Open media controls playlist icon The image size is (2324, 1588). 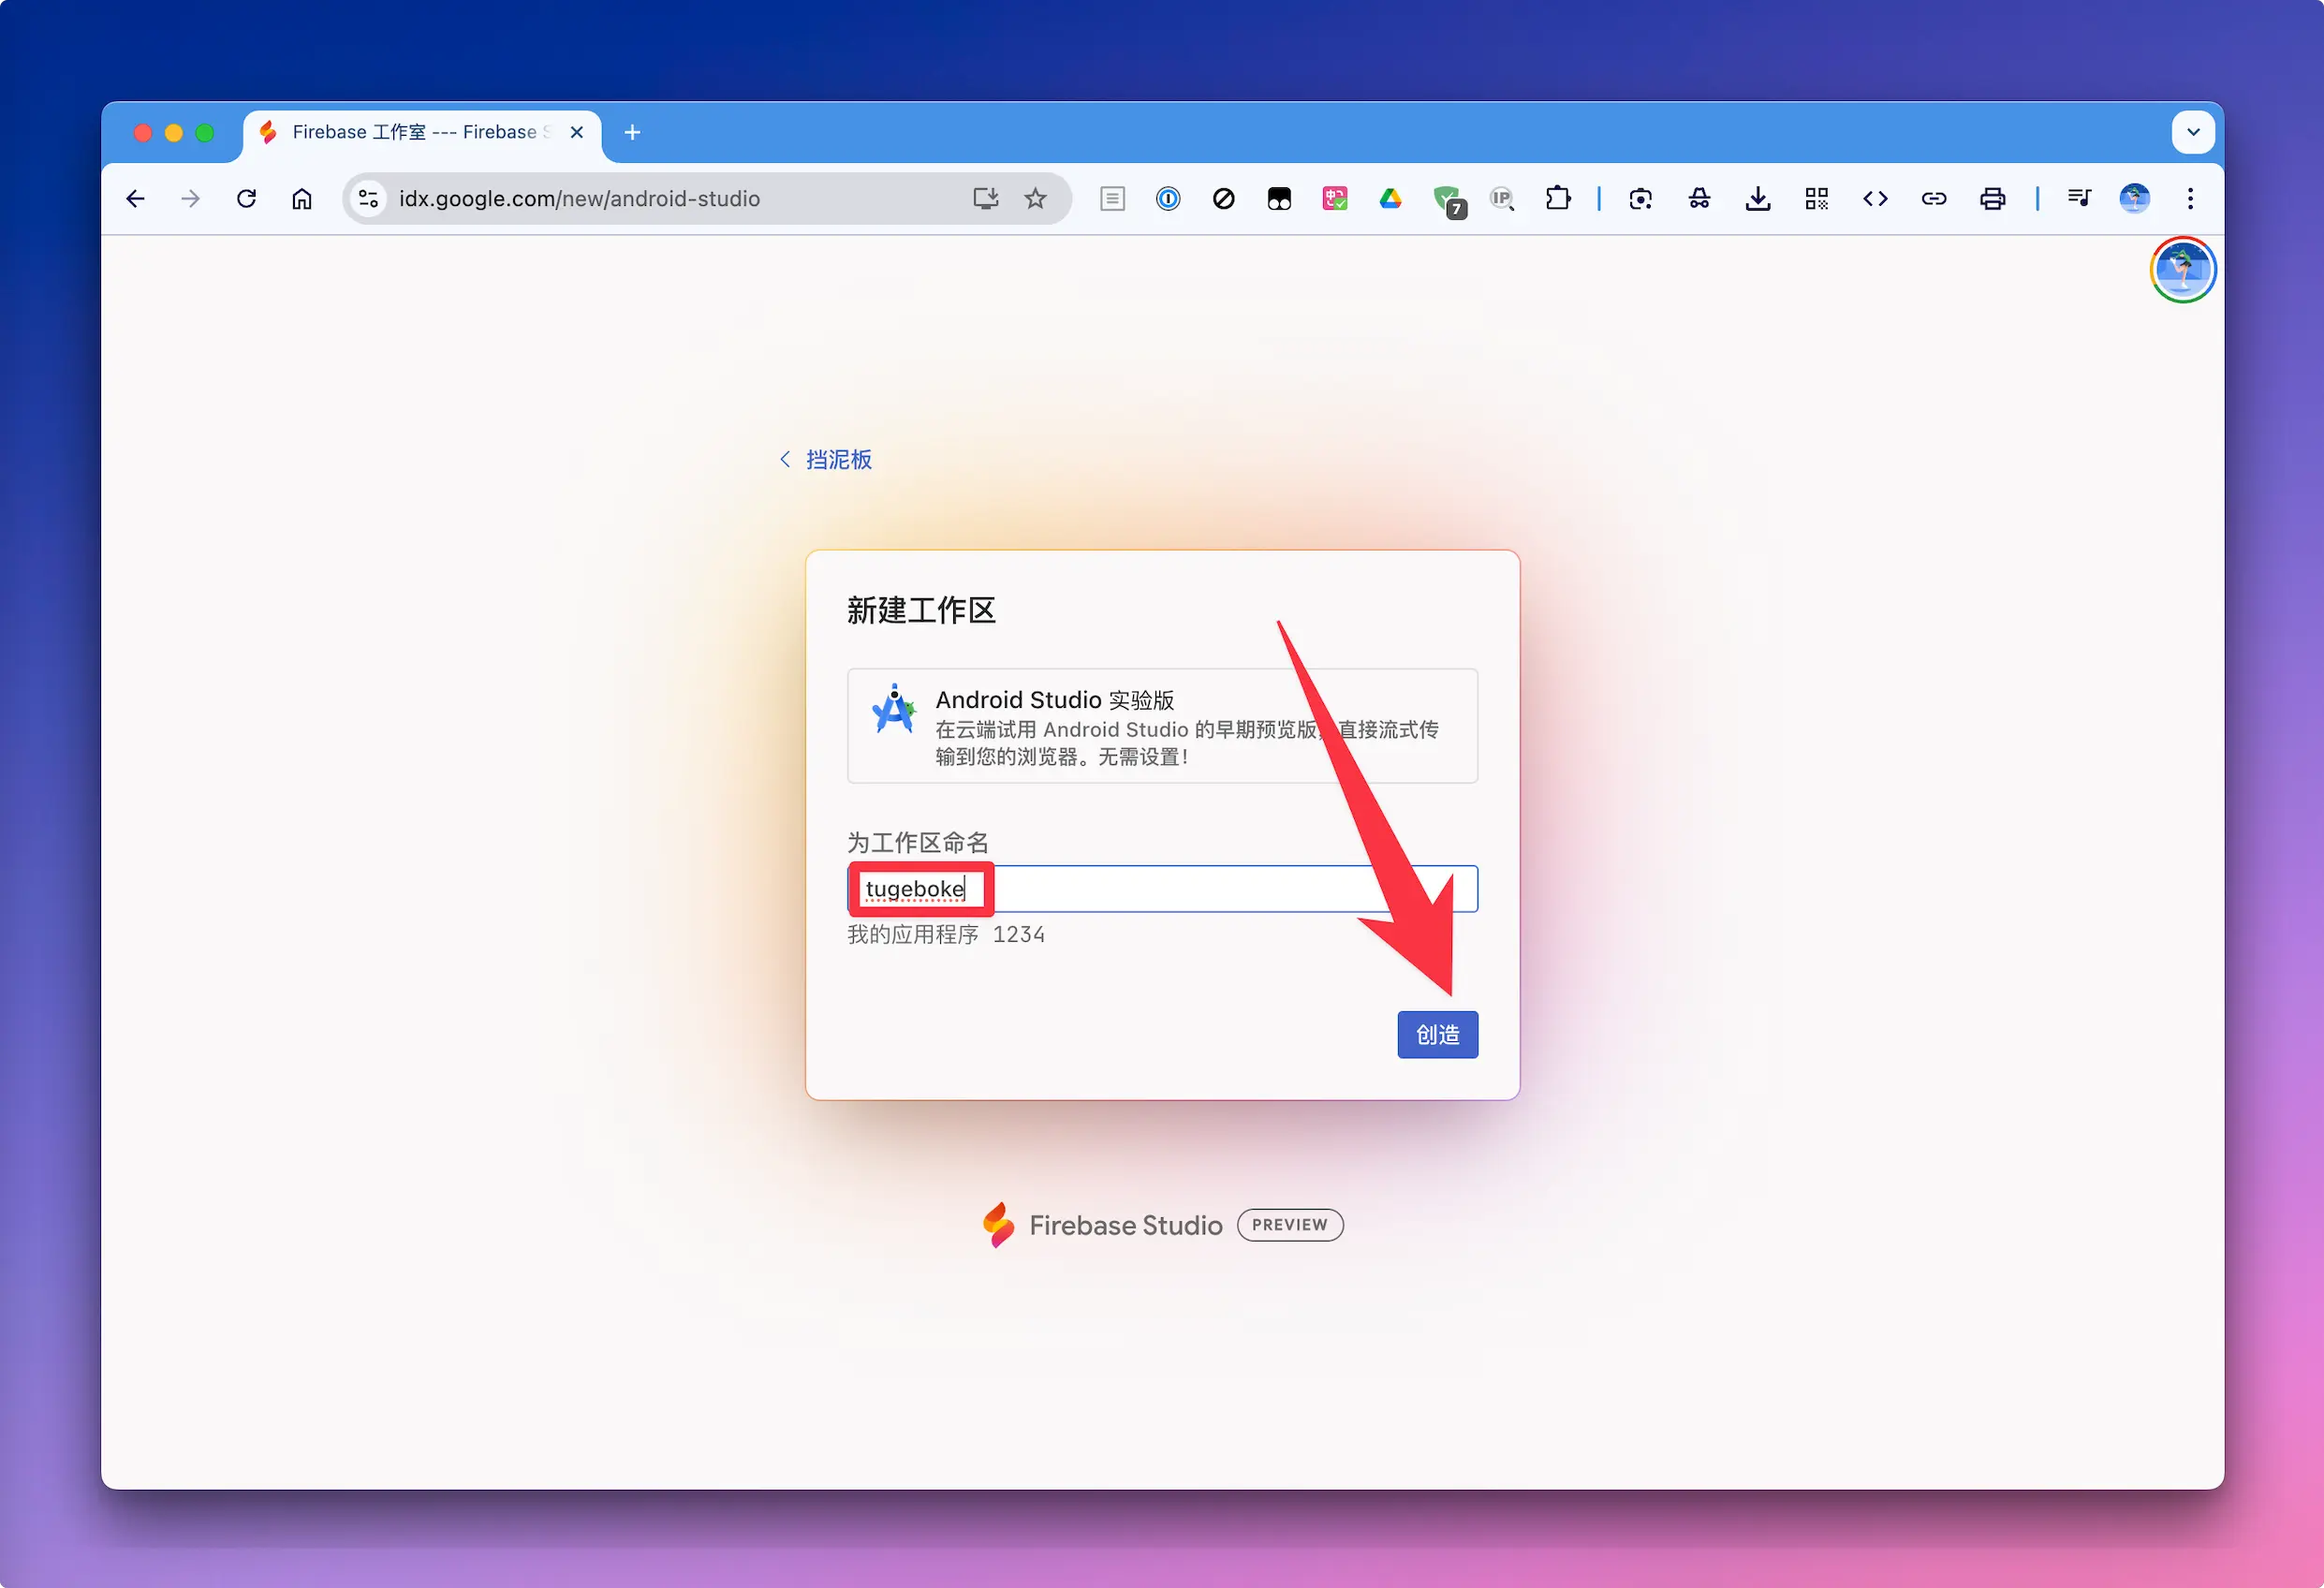pos(2079,199)
